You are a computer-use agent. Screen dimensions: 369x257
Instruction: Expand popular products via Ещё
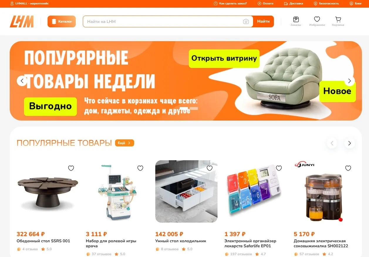(124, 143)
